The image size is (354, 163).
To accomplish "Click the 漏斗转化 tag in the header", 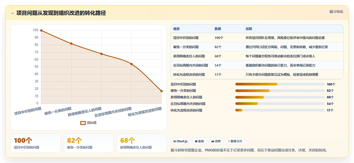I will [x=336, y=12].
